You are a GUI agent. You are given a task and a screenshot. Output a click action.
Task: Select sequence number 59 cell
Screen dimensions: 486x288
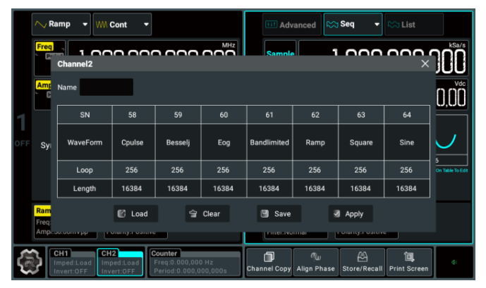(178, 115)
